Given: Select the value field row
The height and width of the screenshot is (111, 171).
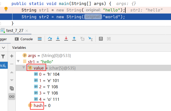Looking at the screenshot, I should coord(93,68).
